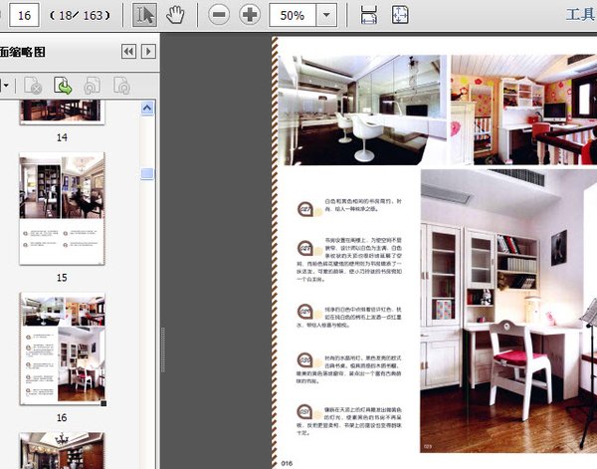
Task: Click the zoom in plus button
Action: (250, 15)
